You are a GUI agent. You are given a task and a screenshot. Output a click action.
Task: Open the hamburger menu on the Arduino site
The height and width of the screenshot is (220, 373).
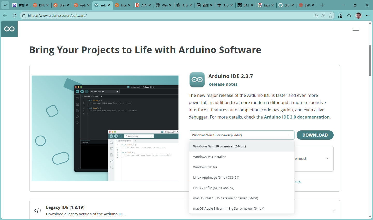pos(356,29)
